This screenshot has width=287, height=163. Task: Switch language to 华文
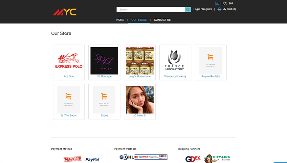coord(224,3)
